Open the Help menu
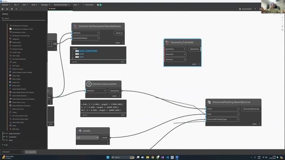The width and height of the screenshot is (285, 160). click(76, 5)
